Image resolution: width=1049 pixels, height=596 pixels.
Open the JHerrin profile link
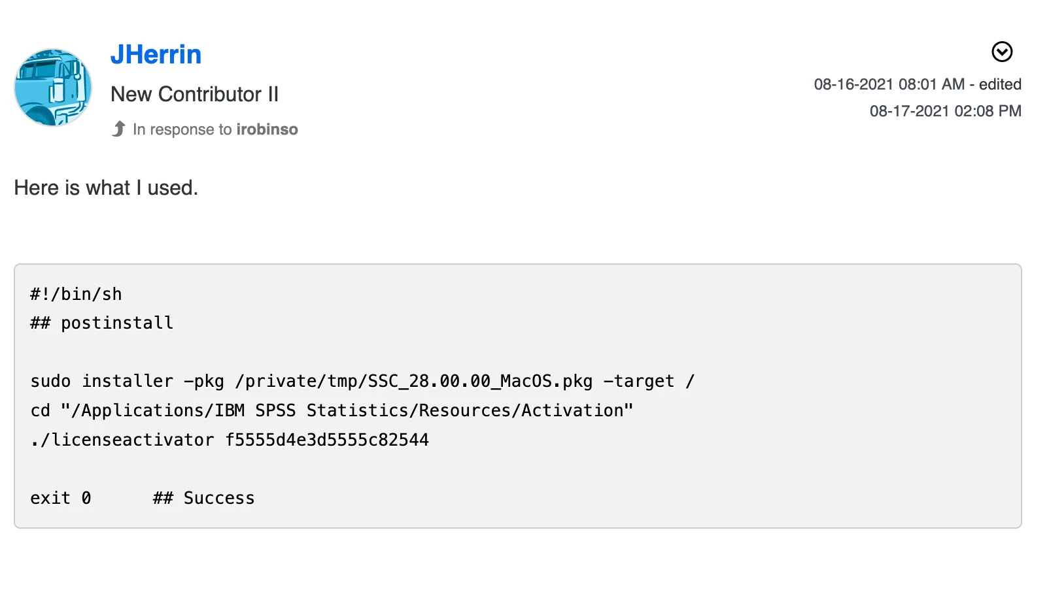tap(156, 54)
